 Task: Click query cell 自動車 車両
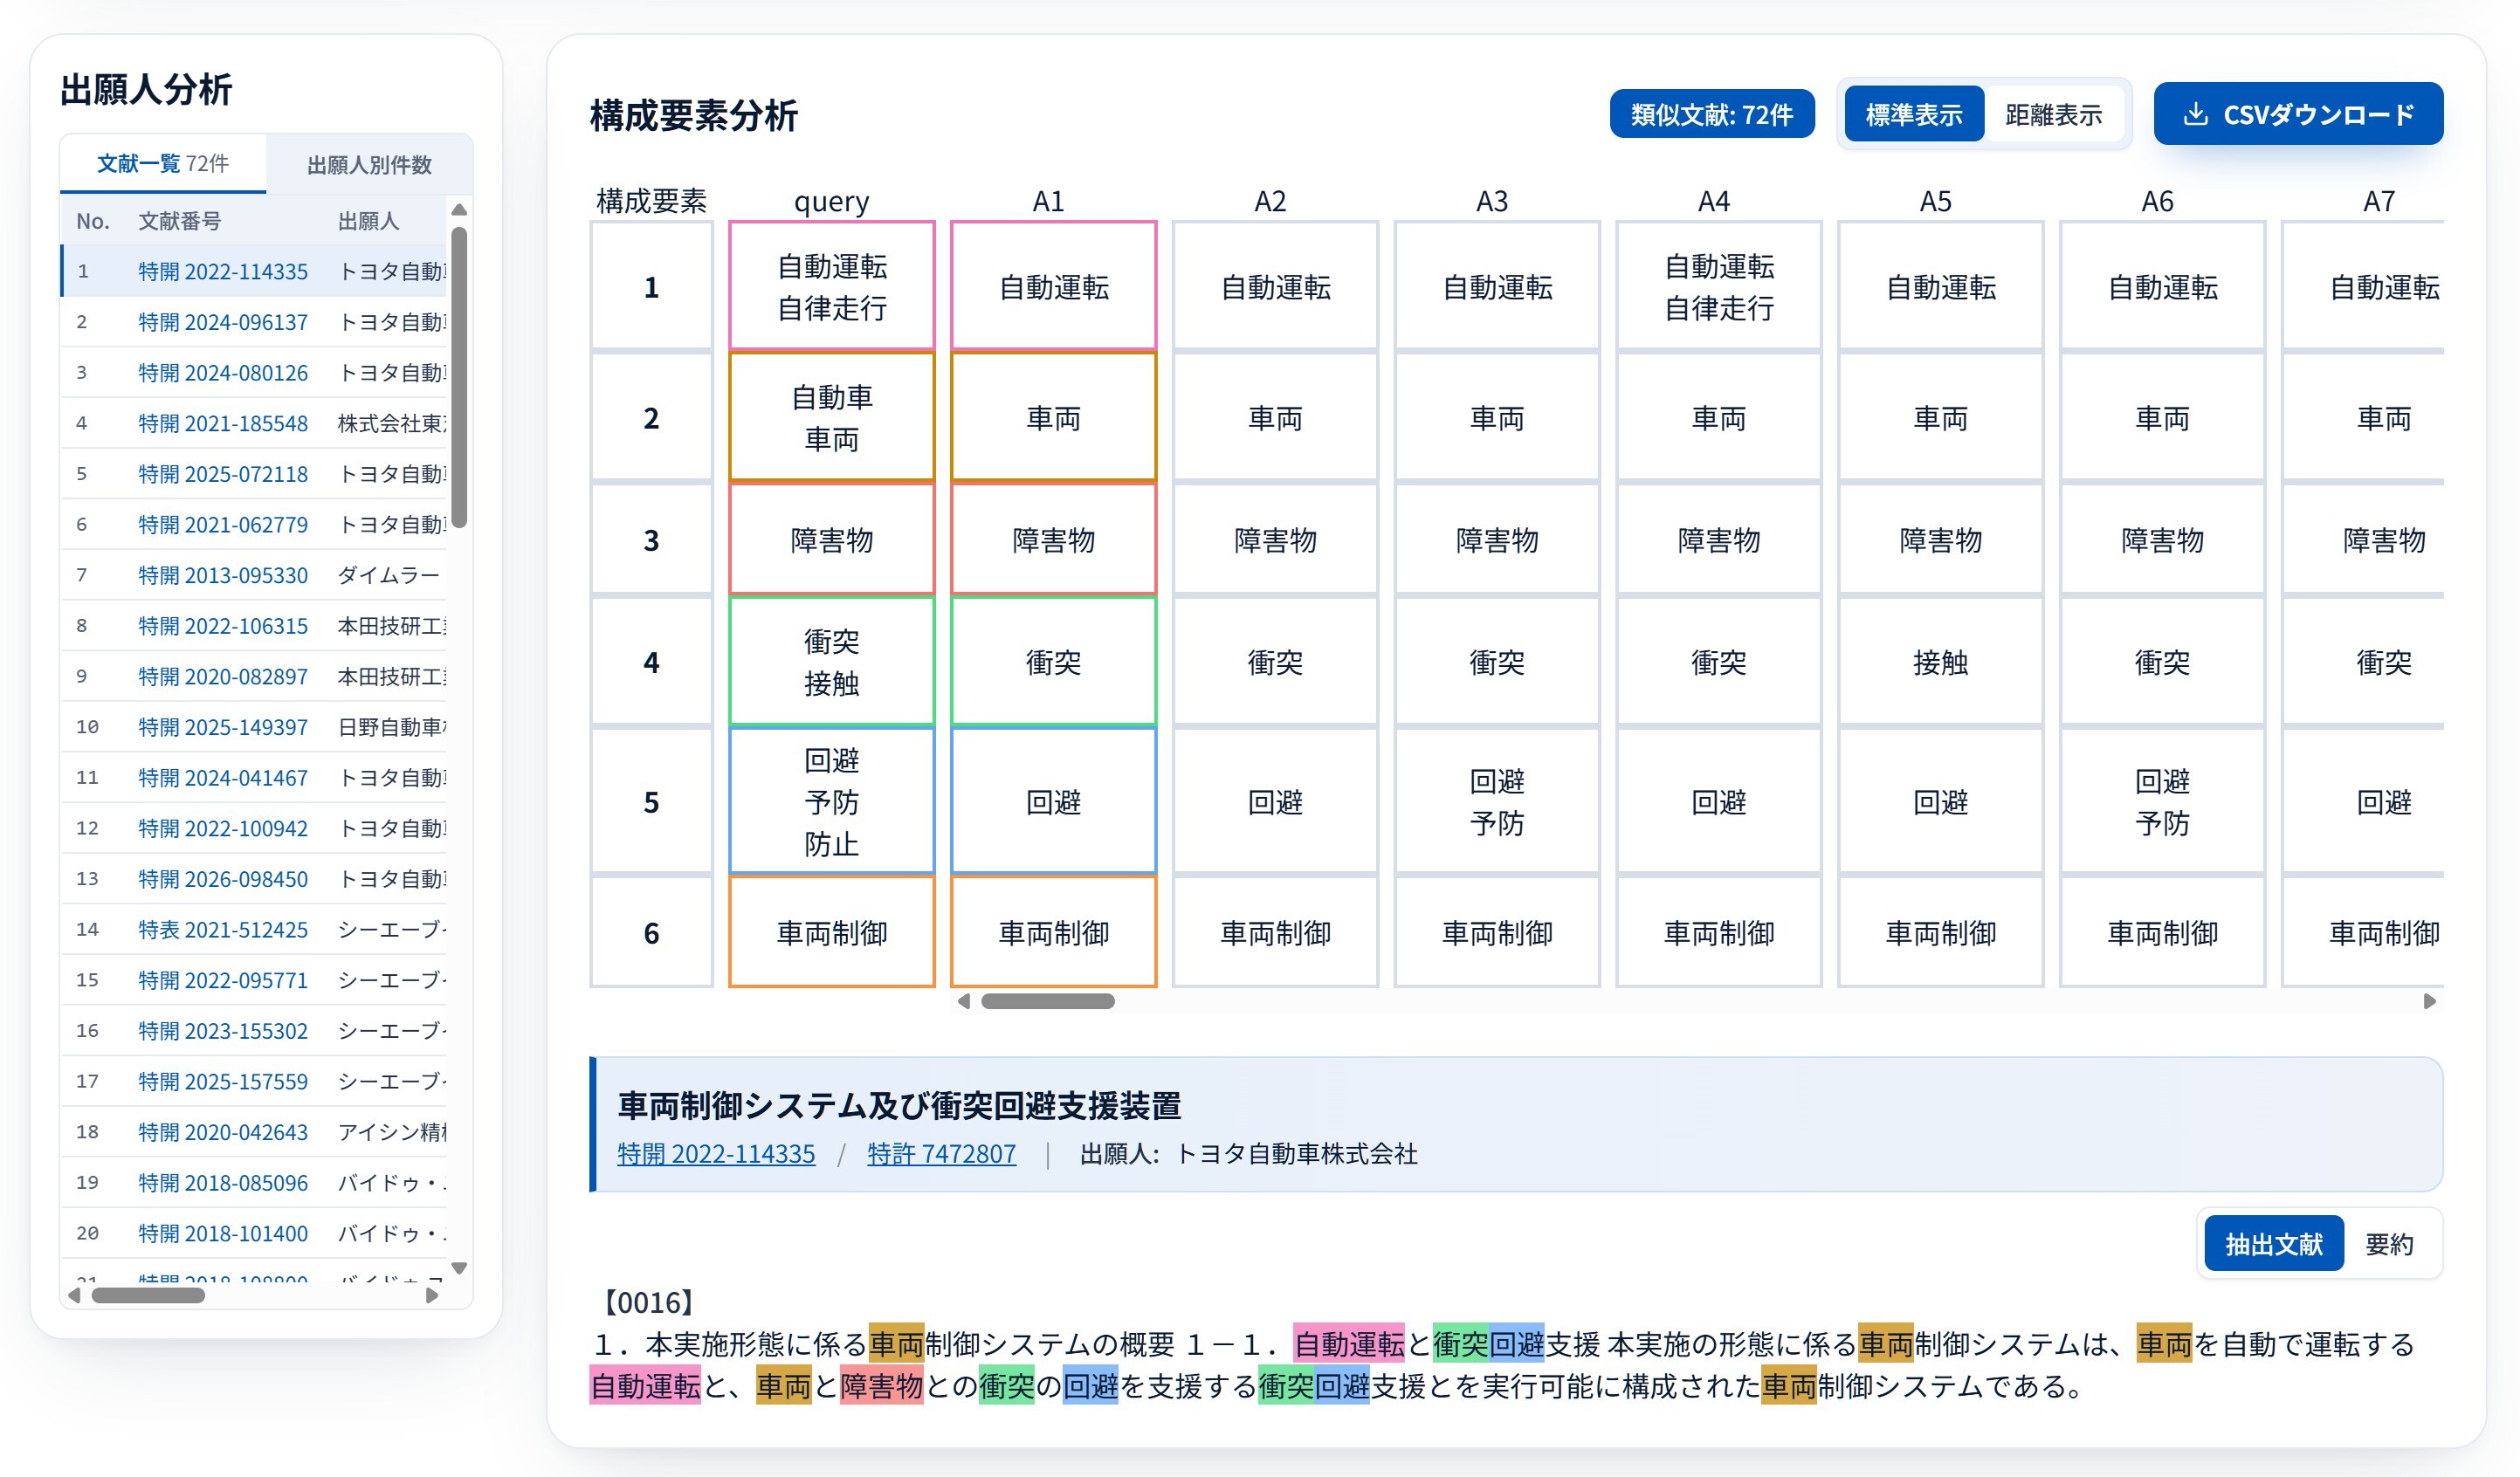tap(832, 417)
